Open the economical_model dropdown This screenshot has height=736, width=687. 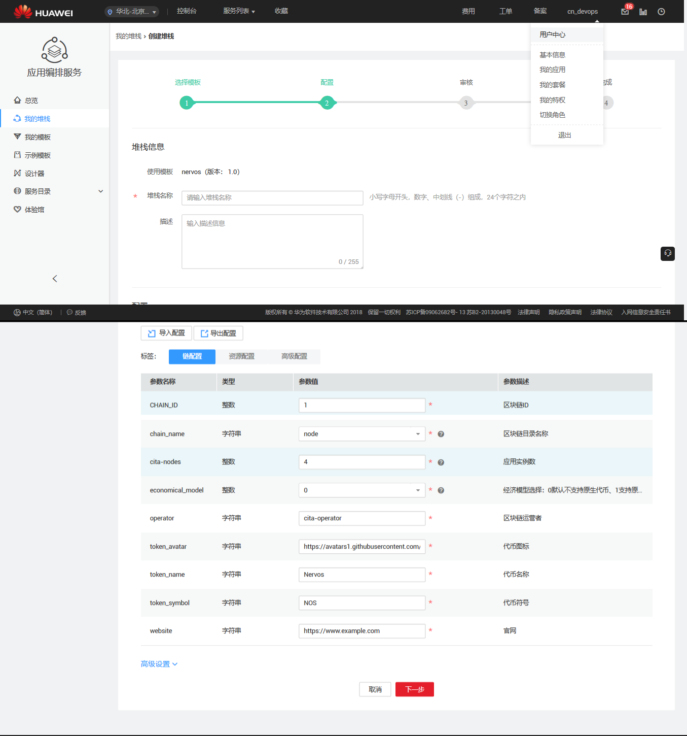tap(362, 490)
